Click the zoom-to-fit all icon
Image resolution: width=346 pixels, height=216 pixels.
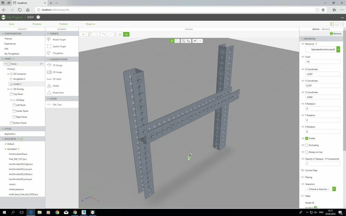click(183, 41)
